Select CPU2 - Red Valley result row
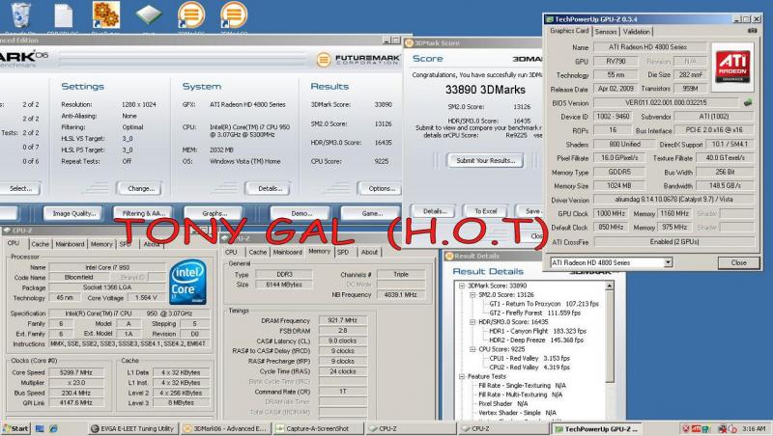The image size is (773, 436). (x=529, y=368)
